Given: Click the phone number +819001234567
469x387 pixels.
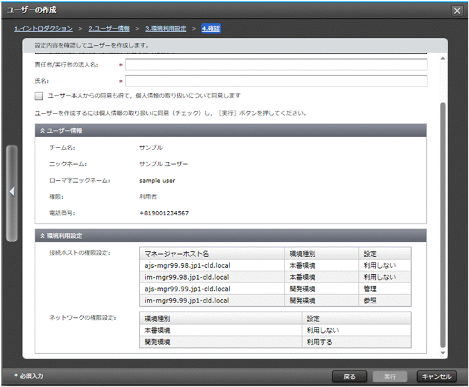Looking at the screenshot, I should pyautogui.click(x=164, y=213).
